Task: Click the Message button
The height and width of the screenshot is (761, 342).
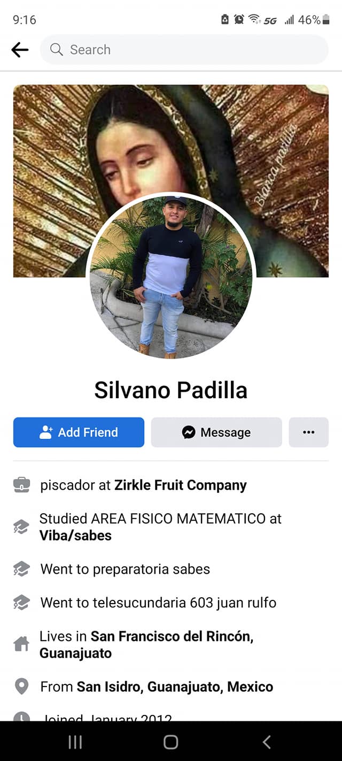Action: pyautogui.click(x=216, y=432)
